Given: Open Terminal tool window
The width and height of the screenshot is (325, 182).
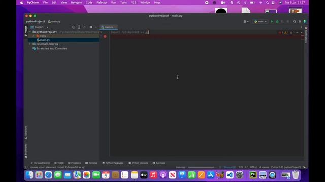Looking at the screenshot, I should 91,163.
